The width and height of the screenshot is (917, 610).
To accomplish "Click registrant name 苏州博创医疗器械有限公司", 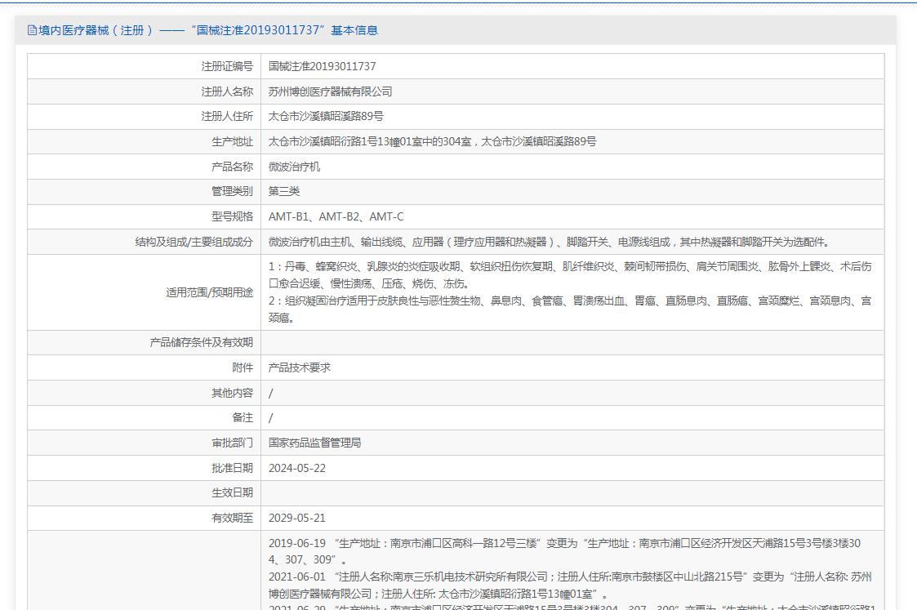I will click(330, 91).
